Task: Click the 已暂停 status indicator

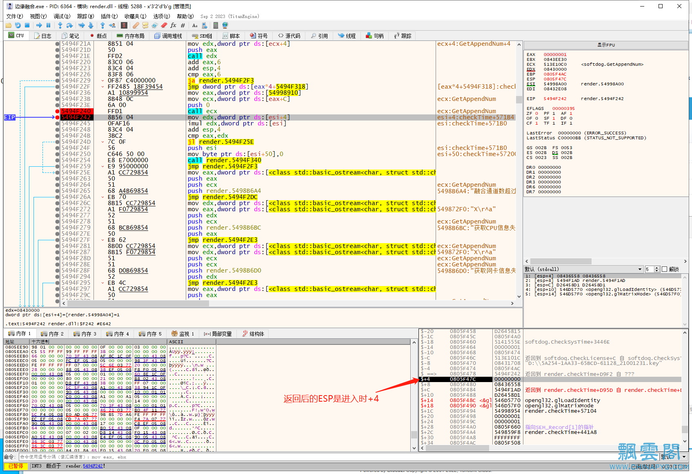Action: tap(16, 466)
